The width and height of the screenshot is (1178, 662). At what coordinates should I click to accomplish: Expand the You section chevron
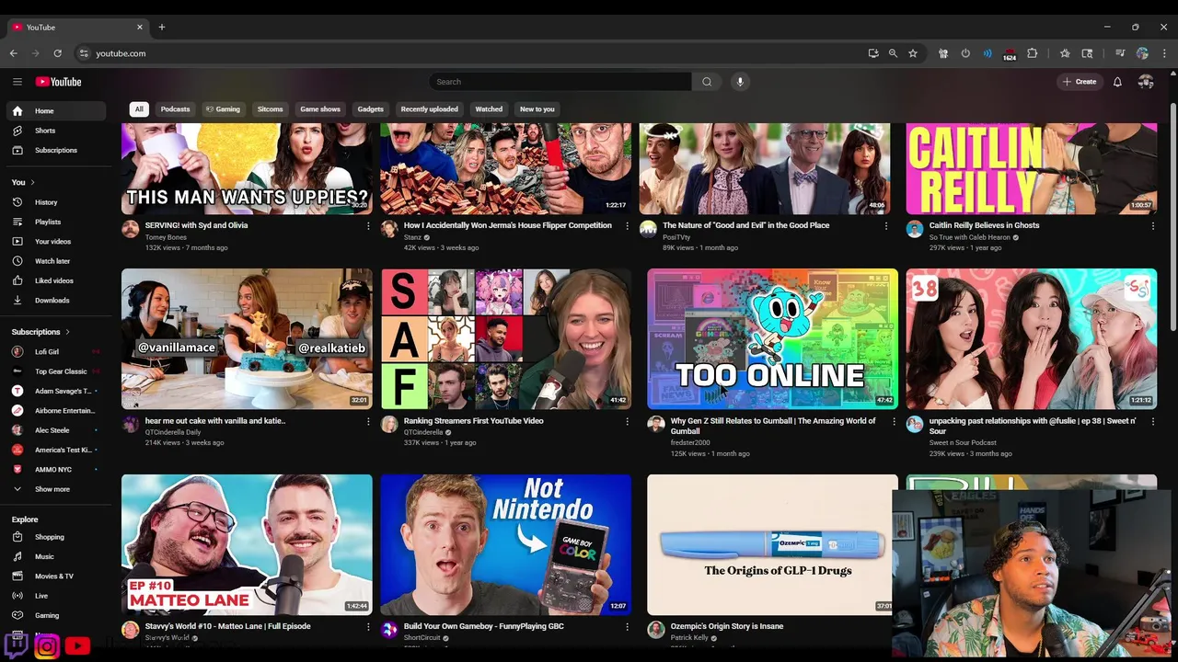32,182
